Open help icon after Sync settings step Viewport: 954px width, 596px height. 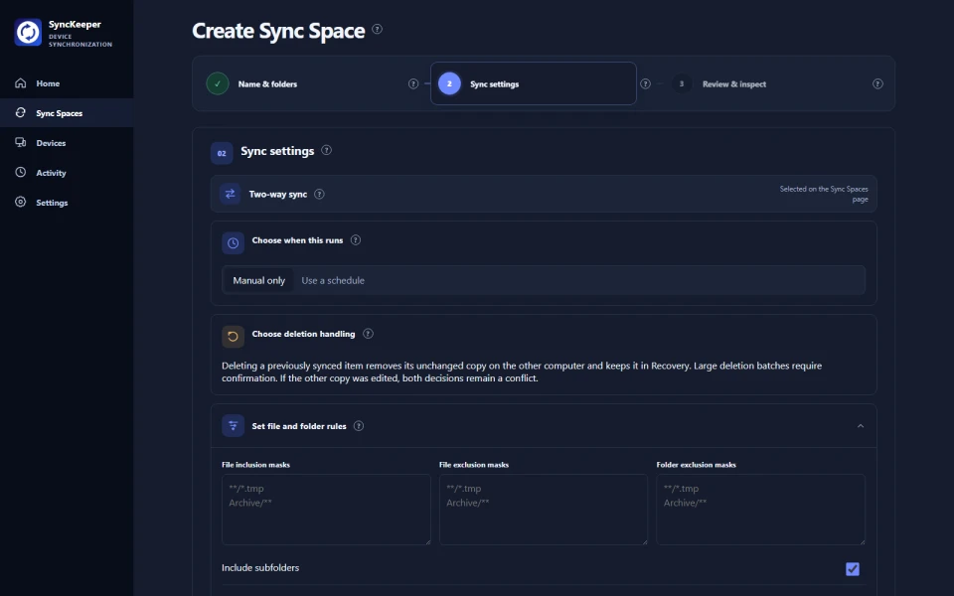[646, 83]
